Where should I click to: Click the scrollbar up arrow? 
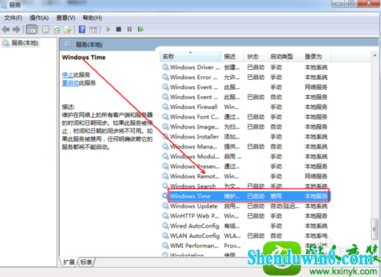coord(375,55)
